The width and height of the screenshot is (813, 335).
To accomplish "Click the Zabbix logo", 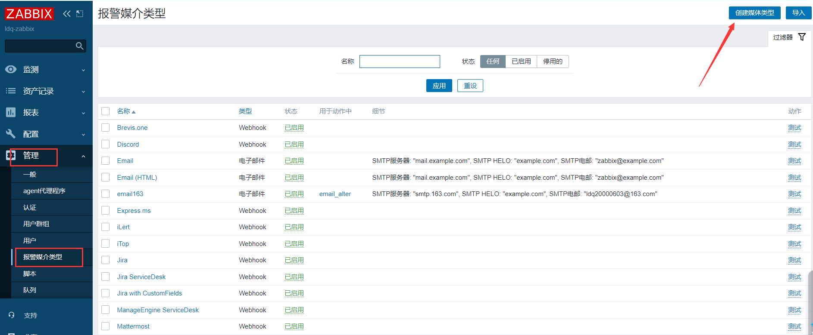I will pyautogui.click(x=29, y=14).
